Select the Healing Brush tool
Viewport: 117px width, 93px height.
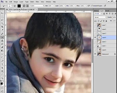[x=2, y=34]
